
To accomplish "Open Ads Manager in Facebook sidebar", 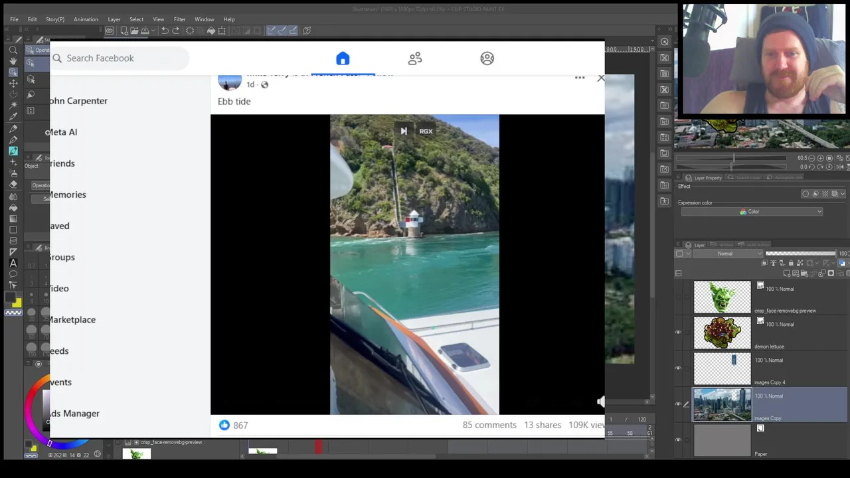I will [74, 413].
